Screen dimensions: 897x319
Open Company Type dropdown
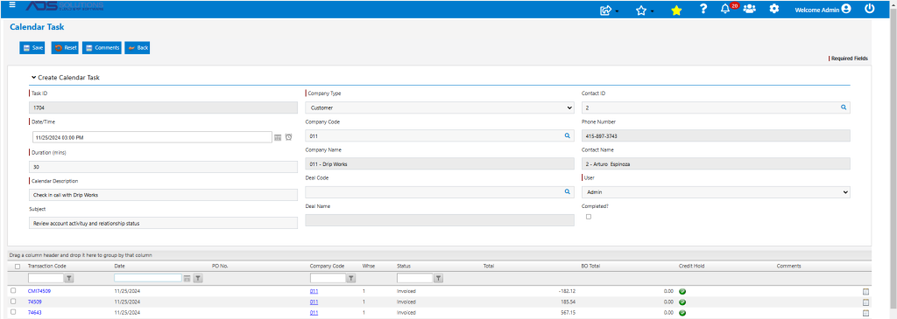tap(440, 107)
